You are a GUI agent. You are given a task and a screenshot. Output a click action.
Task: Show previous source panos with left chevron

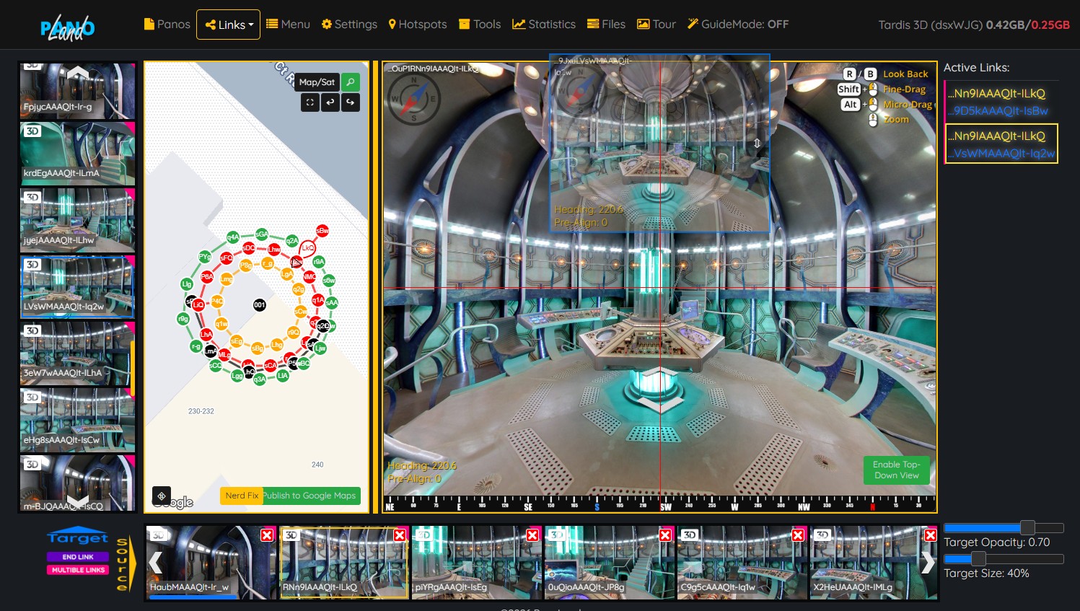pyautogui.click(x=156, y=562)
